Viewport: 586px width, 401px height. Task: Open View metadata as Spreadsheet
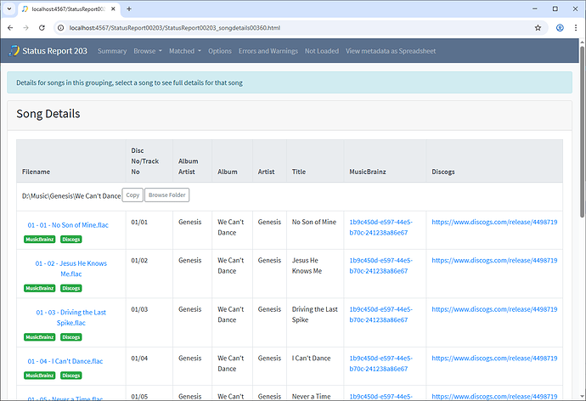click(391, 51)
